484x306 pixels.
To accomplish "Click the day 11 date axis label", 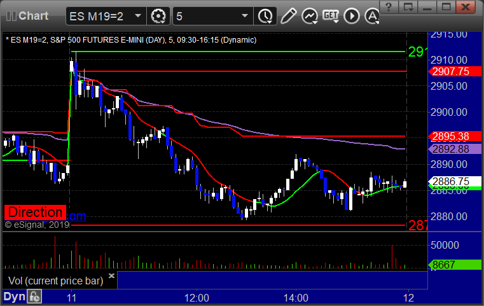I will point(71,298).
